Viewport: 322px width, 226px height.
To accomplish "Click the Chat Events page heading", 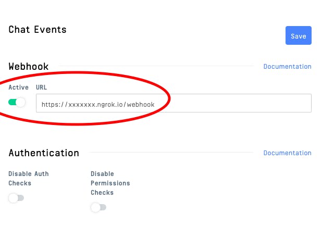I will [38, 30].
